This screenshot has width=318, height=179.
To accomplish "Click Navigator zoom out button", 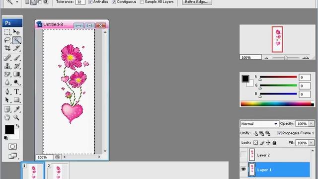I will [266, 58].
